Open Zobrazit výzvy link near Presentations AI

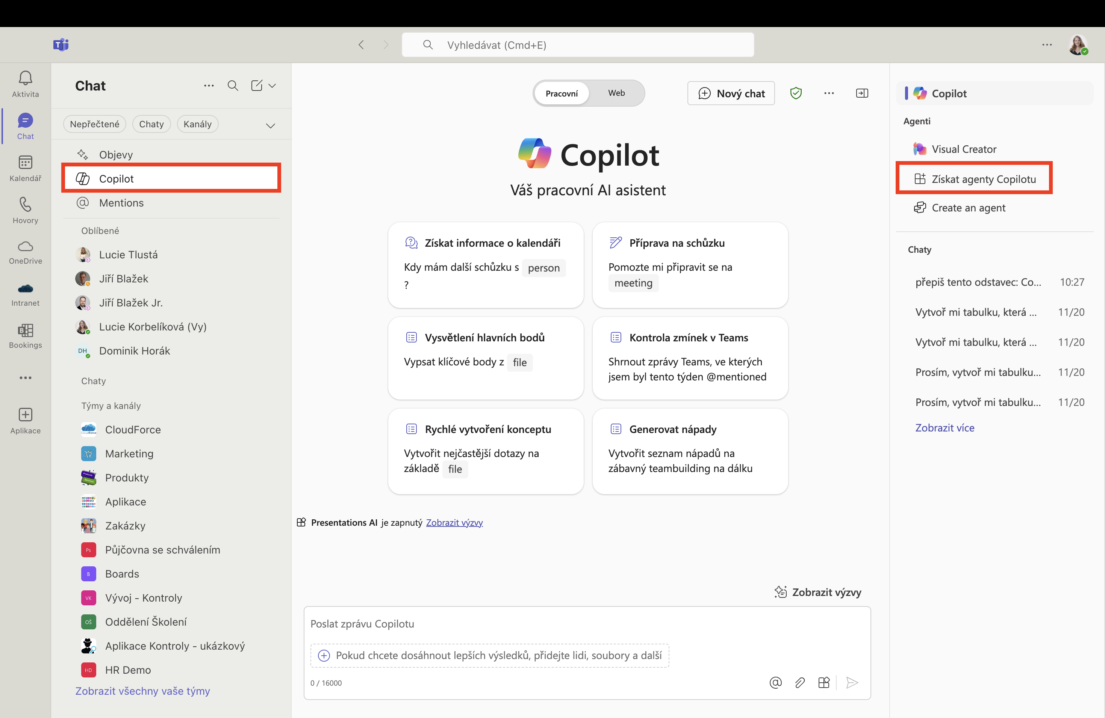coord(454,522)
